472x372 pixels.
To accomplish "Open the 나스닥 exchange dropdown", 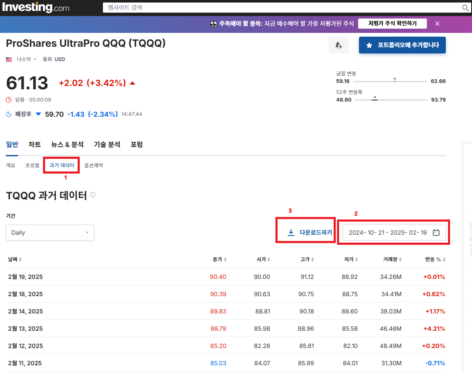I will 27,59.
